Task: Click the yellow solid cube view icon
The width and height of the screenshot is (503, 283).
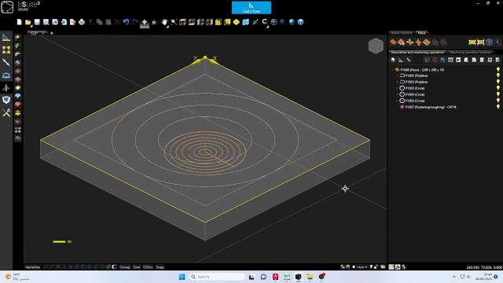Action: click(218, 22)
